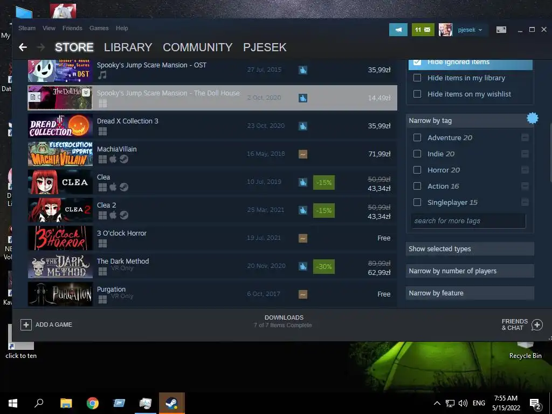Open Steam announcements megaphone icon
The image size is (552, 414).
pyautogui.click(x=398, y=30)
